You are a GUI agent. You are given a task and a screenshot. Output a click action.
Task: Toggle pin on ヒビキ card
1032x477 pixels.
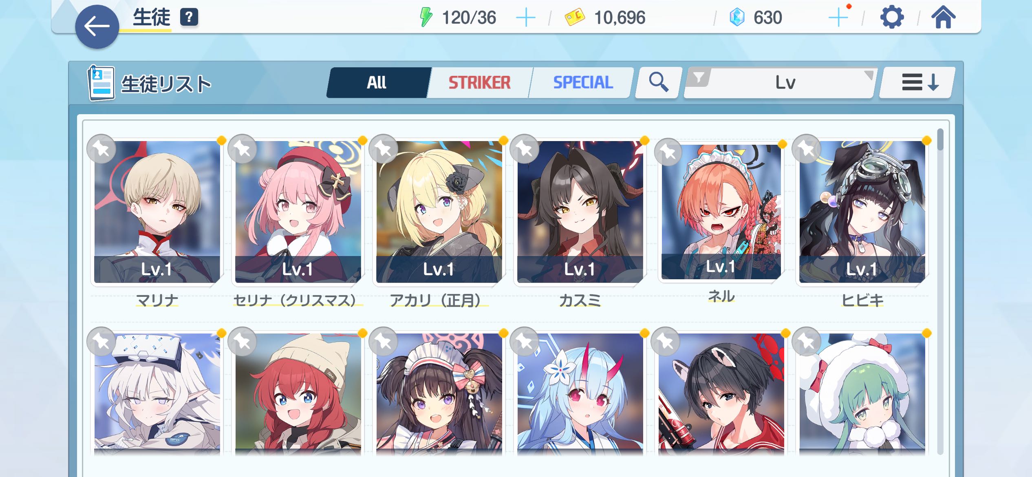[806, 149]
